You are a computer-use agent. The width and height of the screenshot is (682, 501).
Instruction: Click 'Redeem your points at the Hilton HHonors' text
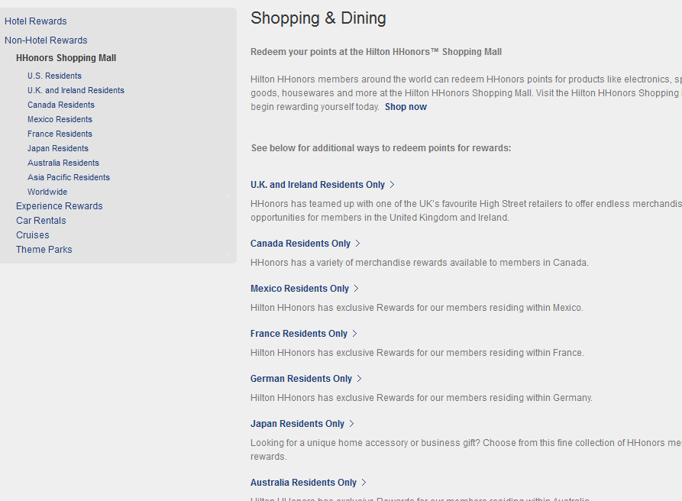377,52
